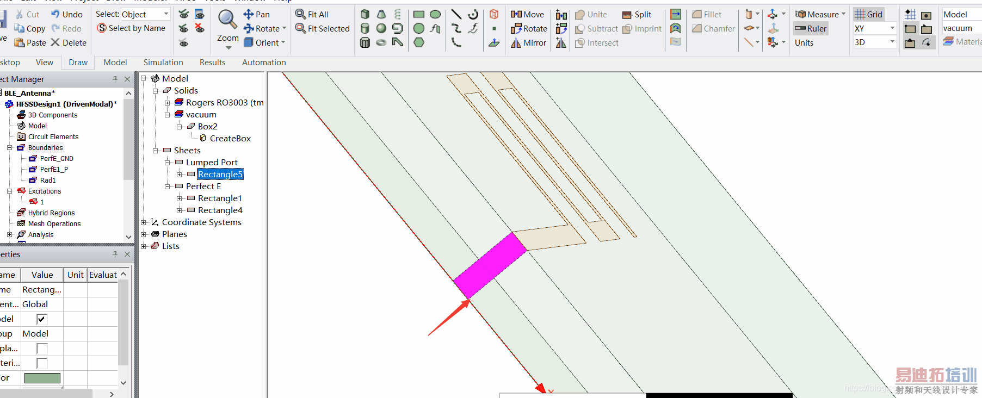Select the Draw Ellipse tool
982x398 pixels.
[435, 14]
